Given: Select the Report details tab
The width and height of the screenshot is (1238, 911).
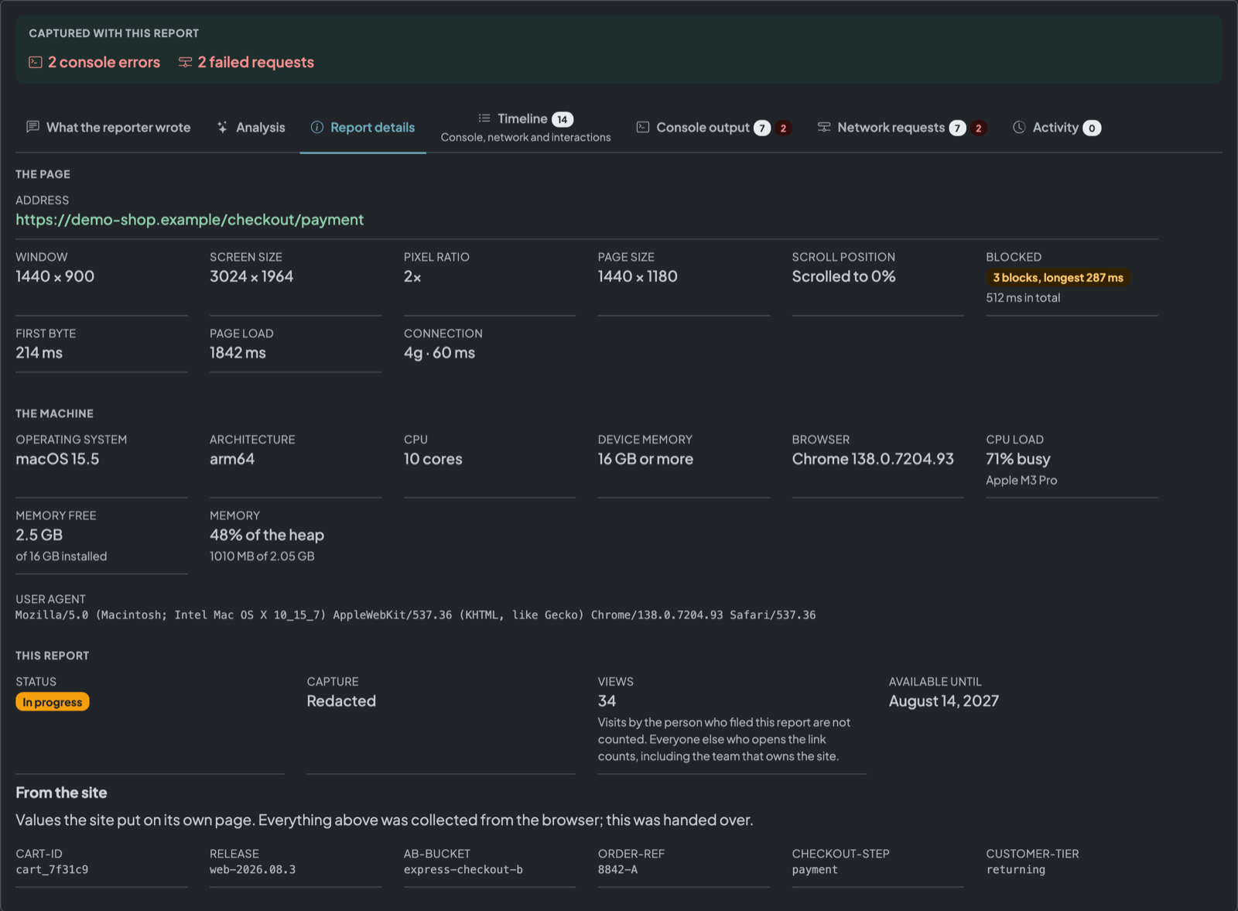Looking at the screenshot, I should [363, 128].
